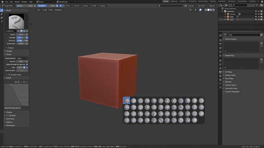Open the Hide/Mask viewport menu

pyautogui.click(x=58, y=10)
